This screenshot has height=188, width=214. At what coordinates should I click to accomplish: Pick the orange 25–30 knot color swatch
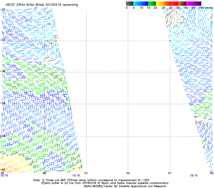(167, 3)
